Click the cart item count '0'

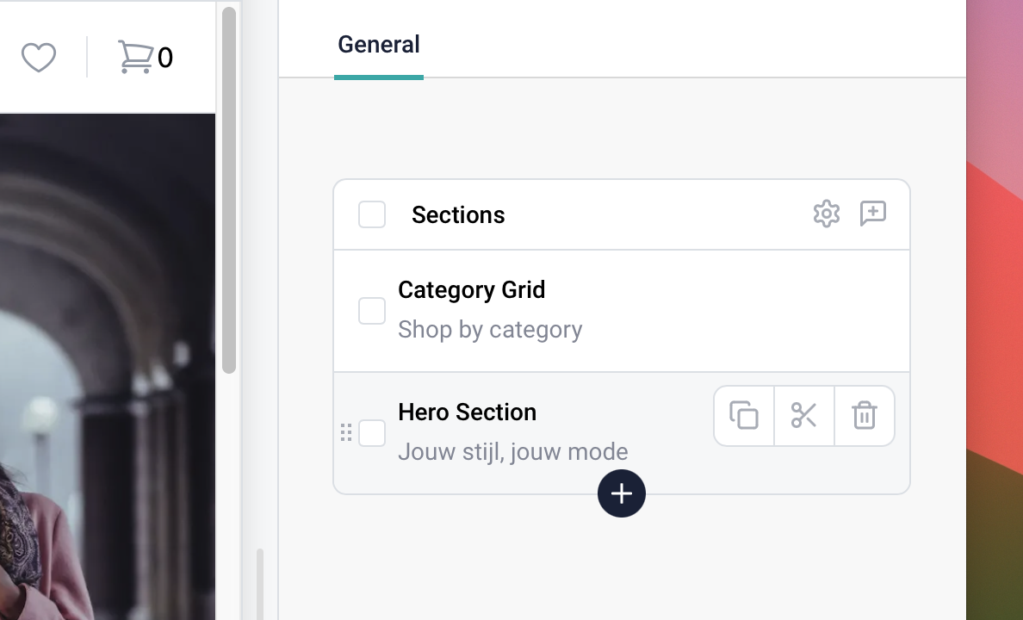165,58
